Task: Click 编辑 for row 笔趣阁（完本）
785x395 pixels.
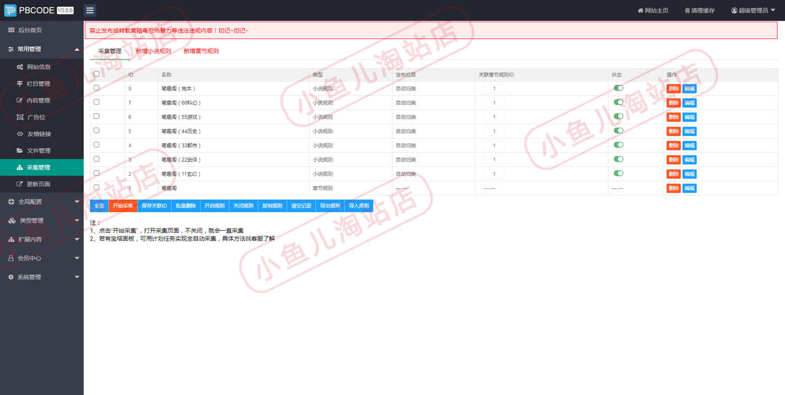Action: (x=689, y=88)
